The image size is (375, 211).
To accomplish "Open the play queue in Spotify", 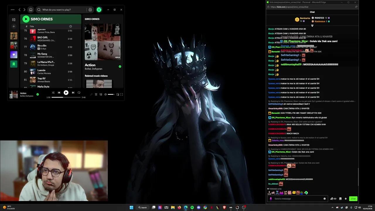I will 96,94.
